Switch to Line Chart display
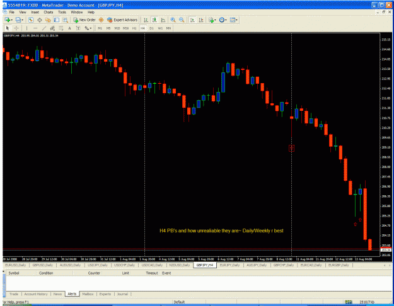394x306 pixels. click(163, 20)
